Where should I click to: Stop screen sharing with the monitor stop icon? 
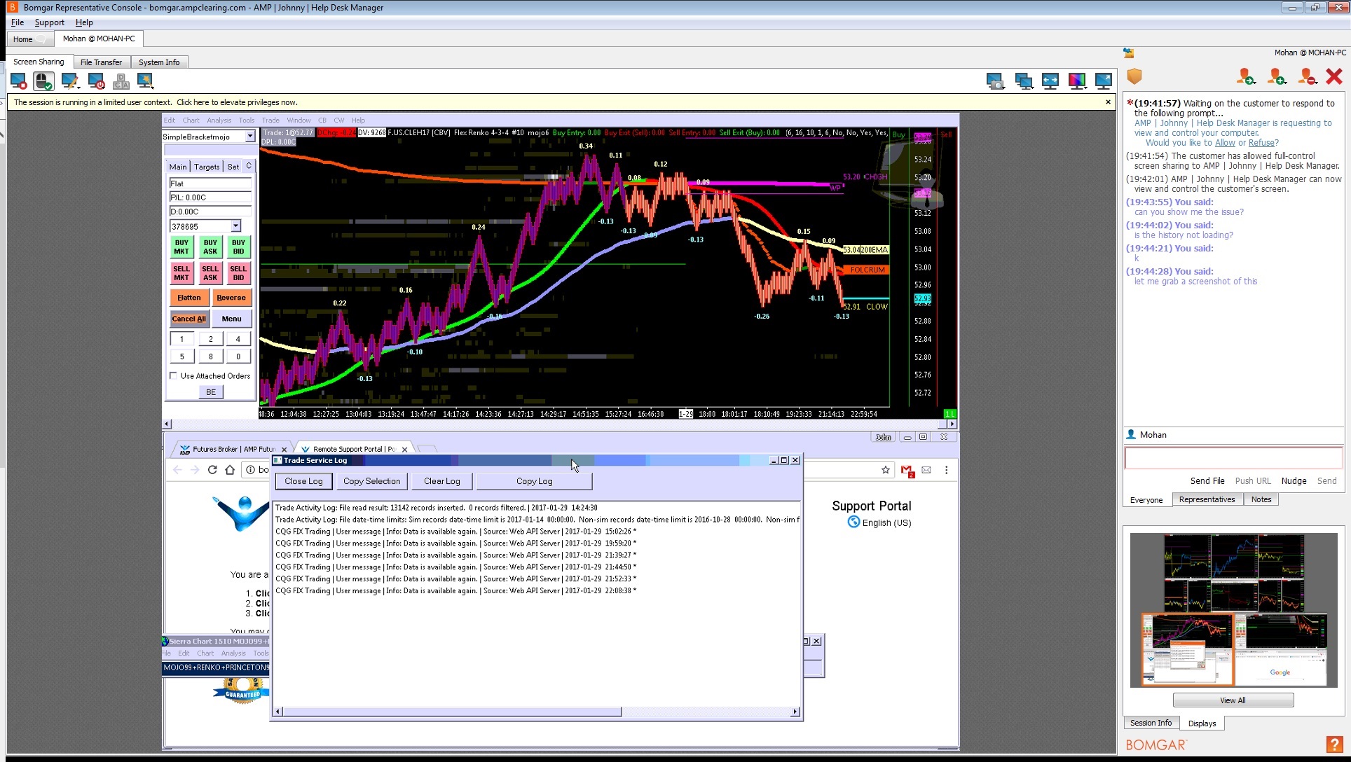pyautogui.click(x=18, y=82)
